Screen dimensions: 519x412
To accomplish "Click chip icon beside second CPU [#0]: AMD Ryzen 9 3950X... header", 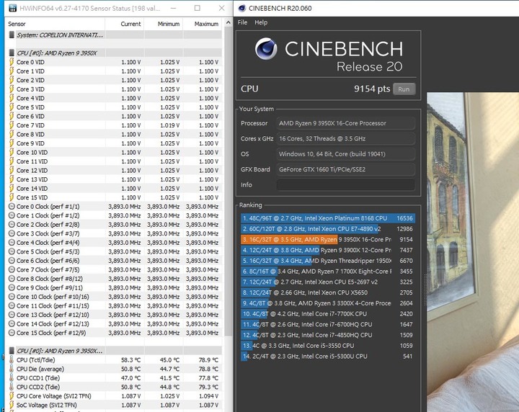I will pos(12,351).
